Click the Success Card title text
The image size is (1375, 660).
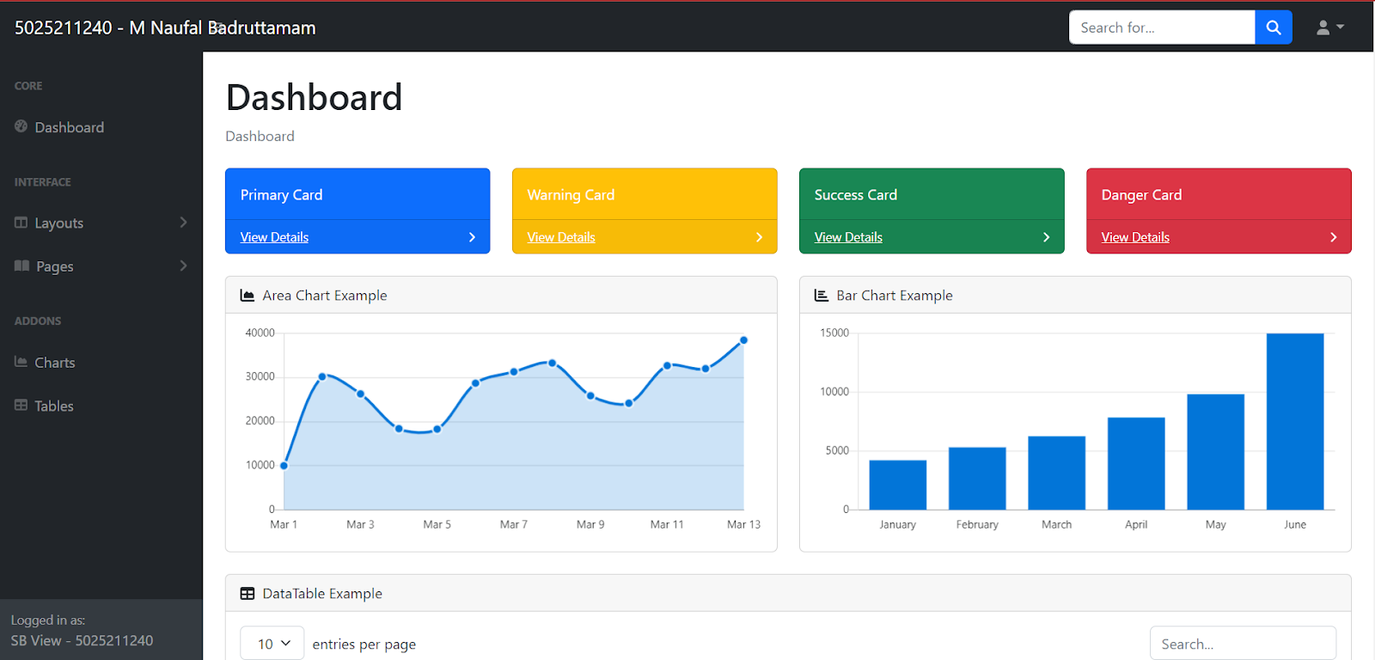855,195
